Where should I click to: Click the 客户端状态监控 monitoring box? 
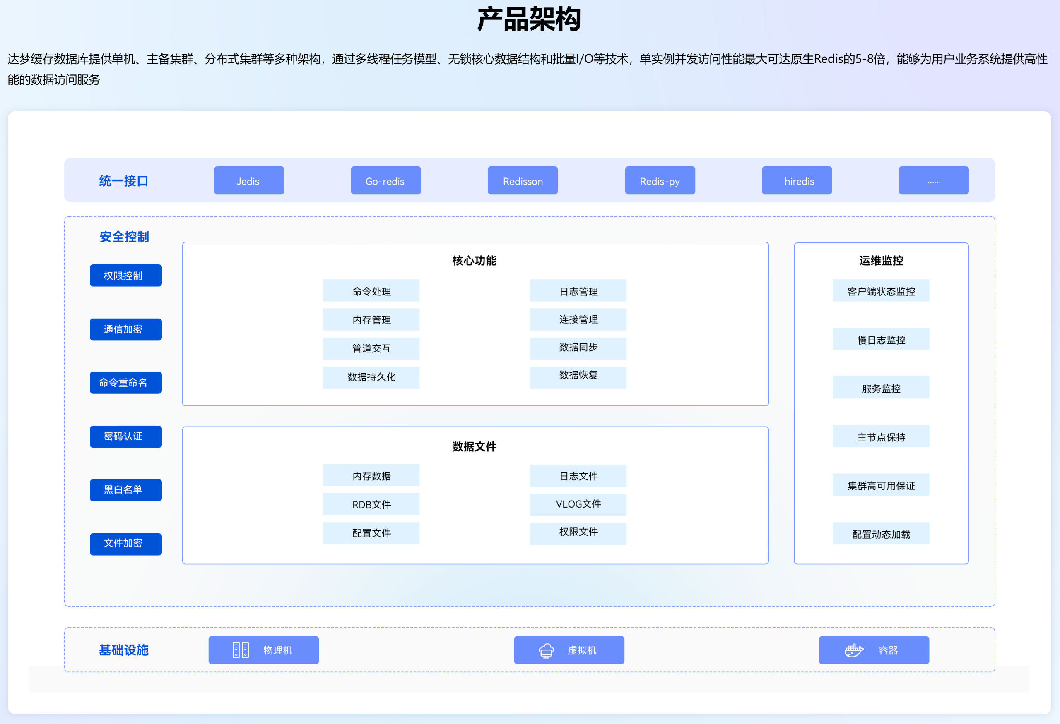[x=881, y=291]
